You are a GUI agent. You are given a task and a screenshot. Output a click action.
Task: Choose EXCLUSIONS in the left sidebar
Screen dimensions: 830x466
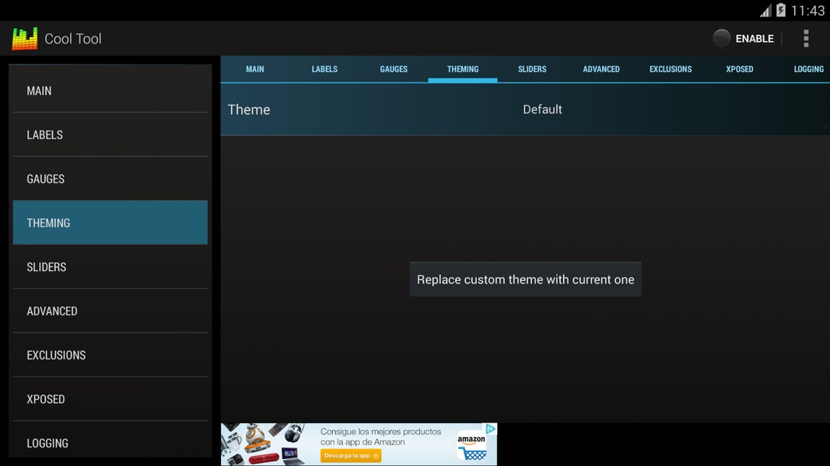coord(110,355)
